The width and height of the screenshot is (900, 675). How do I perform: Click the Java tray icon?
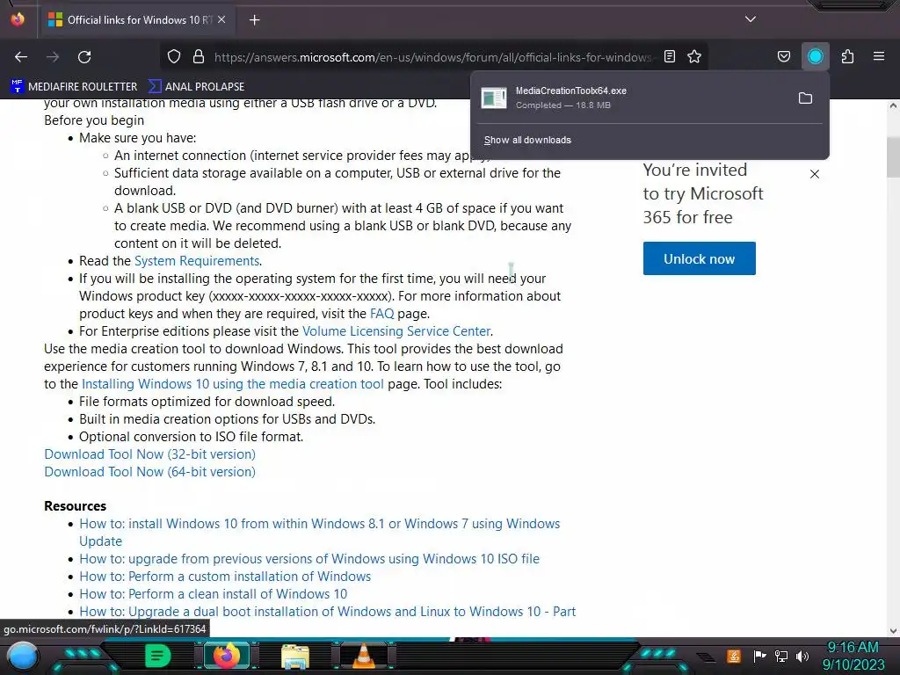(x=734, y=656)
